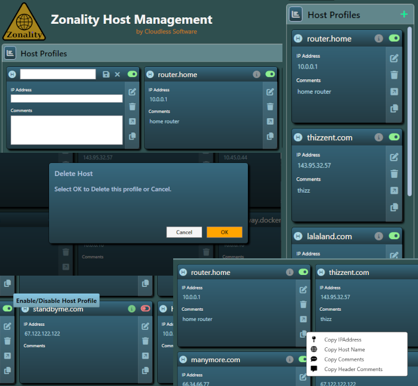Click the Host Profiles icon under the Zonality title
Screen dimensions: 418x386
(x=10, y=53)
